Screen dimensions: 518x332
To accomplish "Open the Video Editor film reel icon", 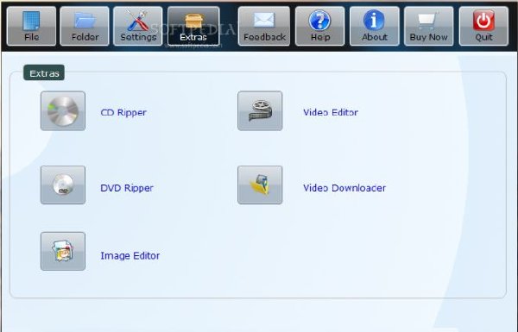I will tap(260, 111).
